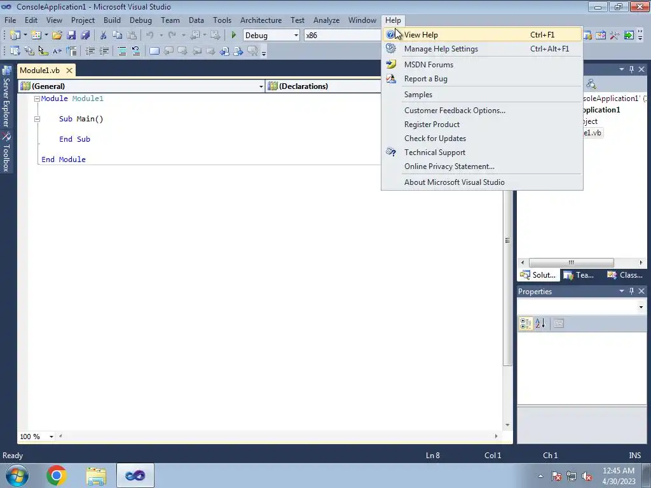
Task: Comment out the selected lines icon
Action: point(122,51)
